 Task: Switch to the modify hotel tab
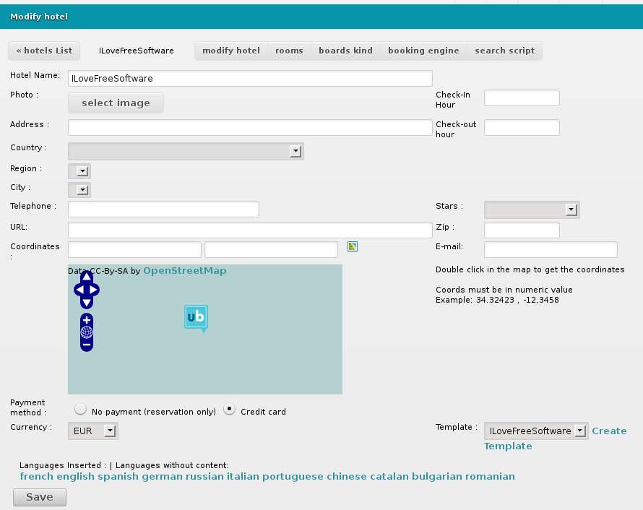tap(231, 51)
